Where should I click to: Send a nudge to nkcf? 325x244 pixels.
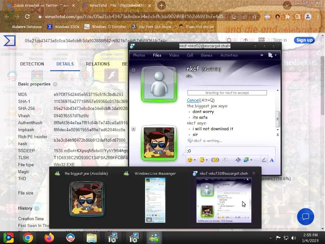[x=215, y=160]
